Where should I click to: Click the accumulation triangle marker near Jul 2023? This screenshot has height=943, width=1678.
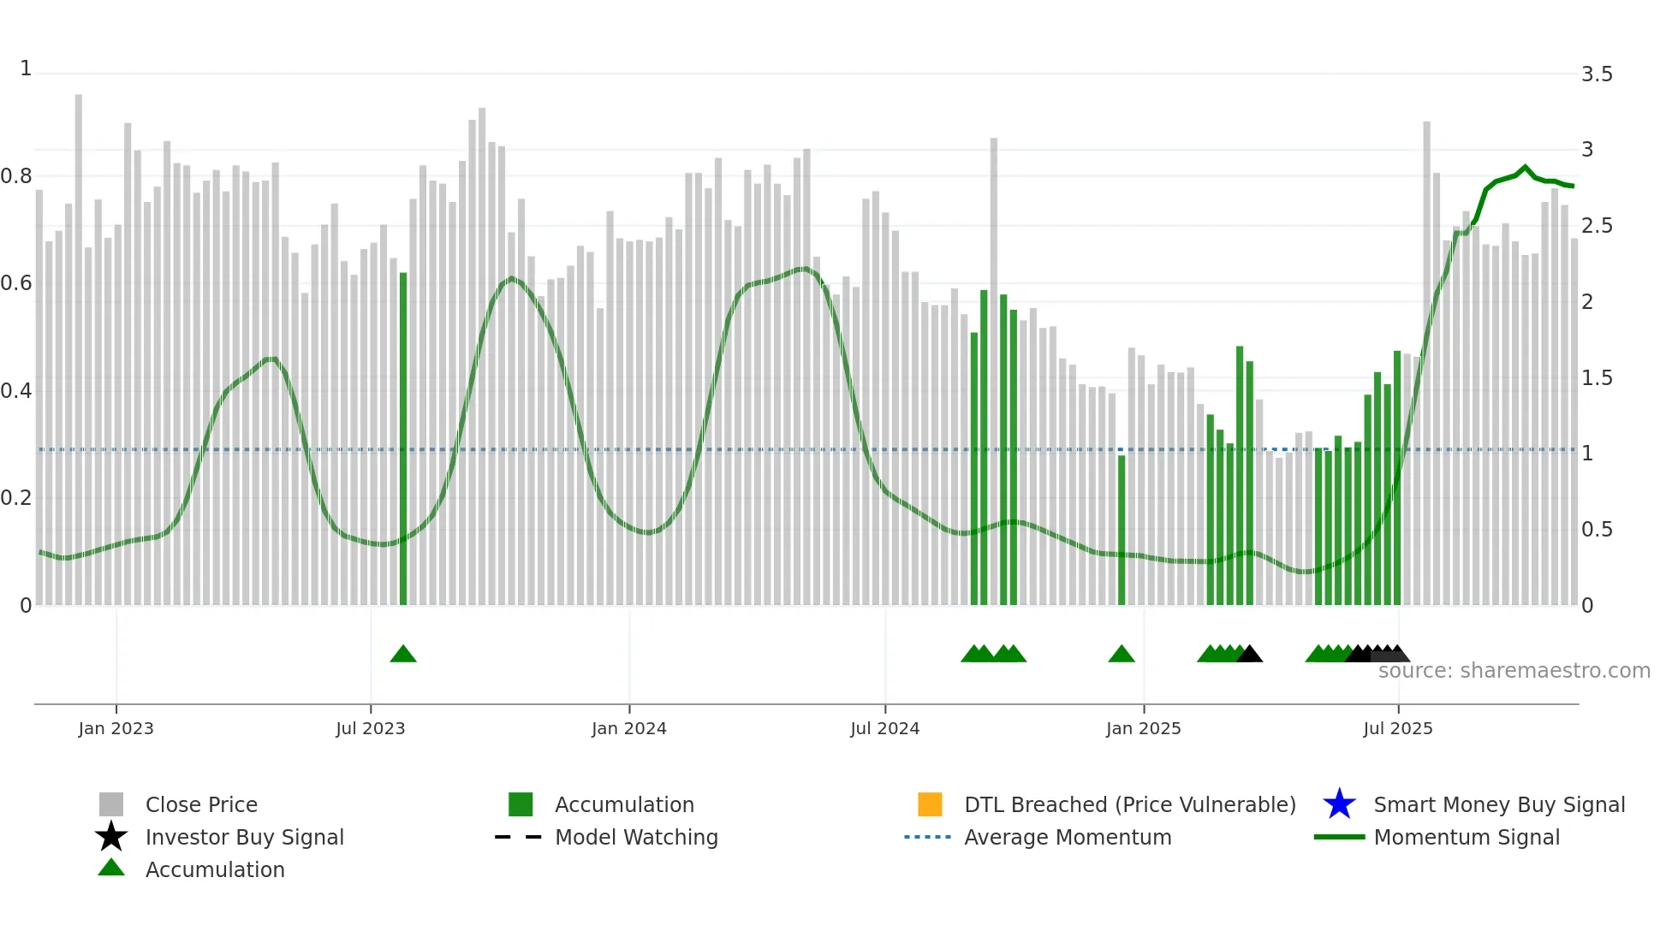click(x=403, y=655)
